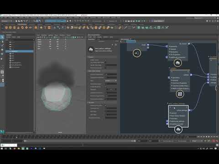Click the go to start playback button
The height and width of the screenshot is (164, 219).
click(199, 137)
